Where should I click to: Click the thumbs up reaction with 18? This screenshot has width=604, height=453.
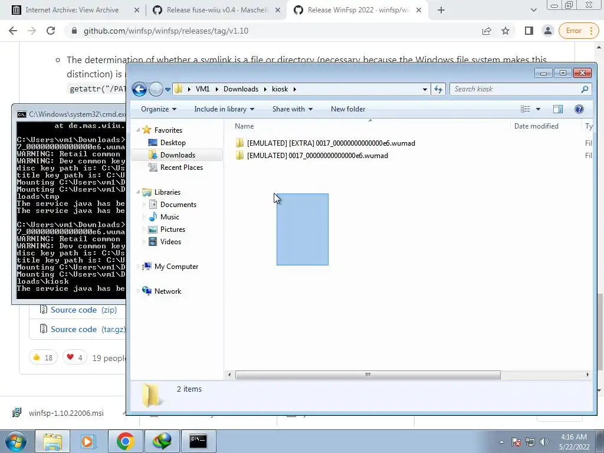coord(43,358)
